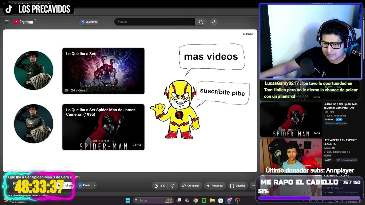Hide the end screen with Ocultar
This screenshot has width=365, height=205.
click(x=248, y=34)
